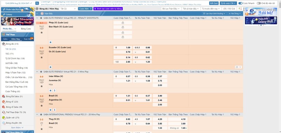Image resolution: width=281 pixels, height=133 pixels.
Task: Open the Tất Cả market dropdown
Action: 68,8
